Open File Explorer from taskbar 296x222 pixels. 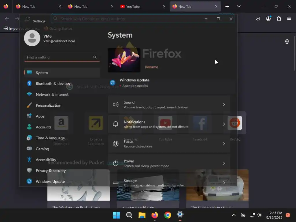(142, 215)
